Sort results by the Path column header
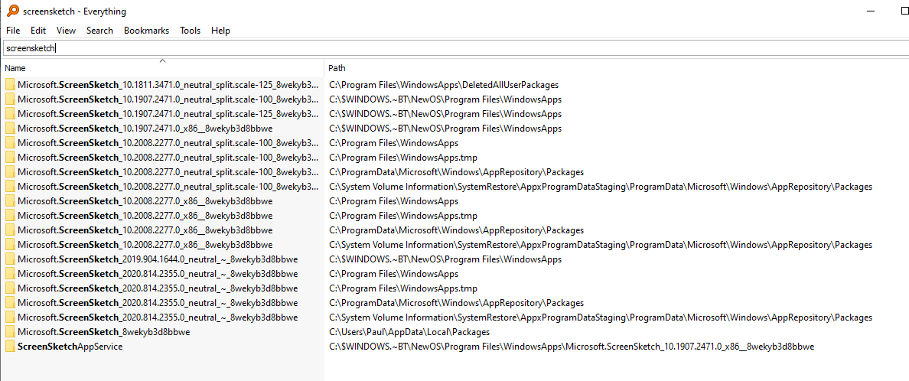 click(337, 68)
